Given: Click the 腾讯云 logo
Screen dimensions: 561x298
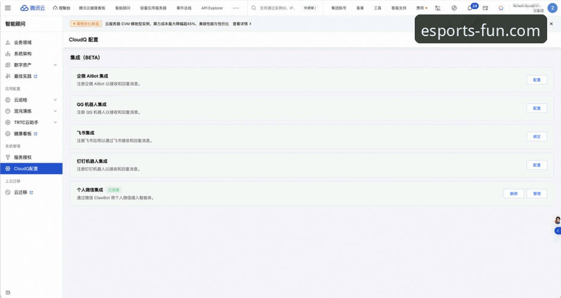Looking at the screenshot, I should [x=33, y=8].
